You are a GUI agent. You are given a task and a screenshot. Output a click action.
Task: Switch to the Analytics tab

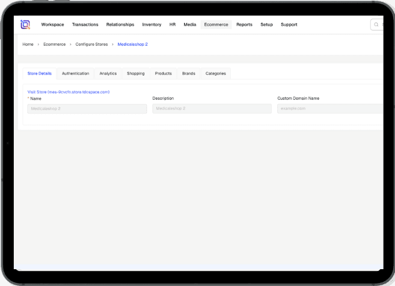pyautogui.click(x=108, y=73)
